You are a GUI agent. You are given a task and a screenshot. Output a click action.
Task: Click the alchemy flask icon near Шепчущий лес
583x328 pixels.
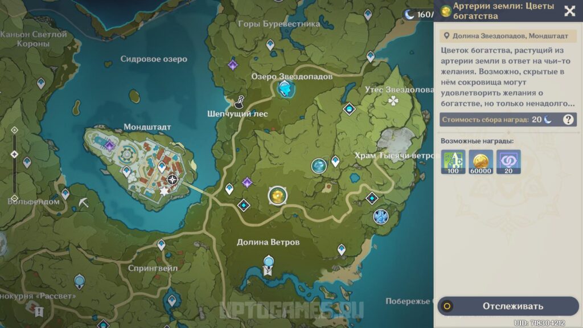coord(240,101)
